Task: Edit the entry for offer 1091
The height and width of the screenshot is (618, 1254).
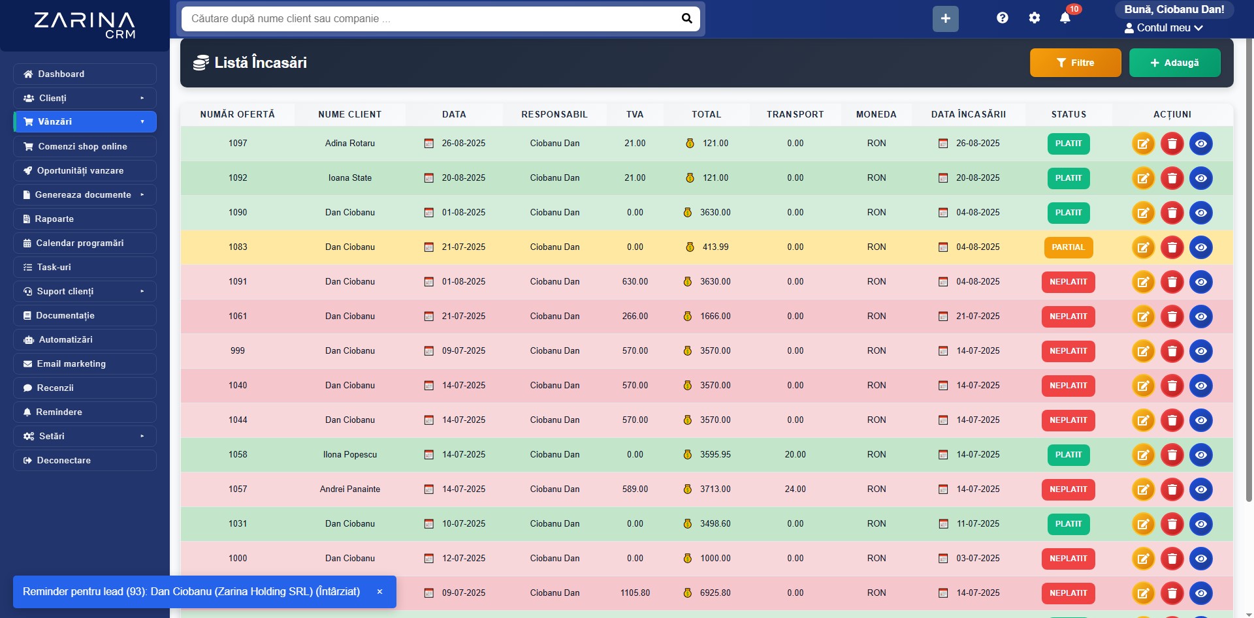Action: [1143, 282]
